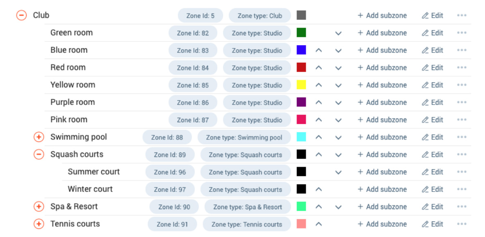Move Winter court up with arrow
485x237 pixels.
click(319, 189)
